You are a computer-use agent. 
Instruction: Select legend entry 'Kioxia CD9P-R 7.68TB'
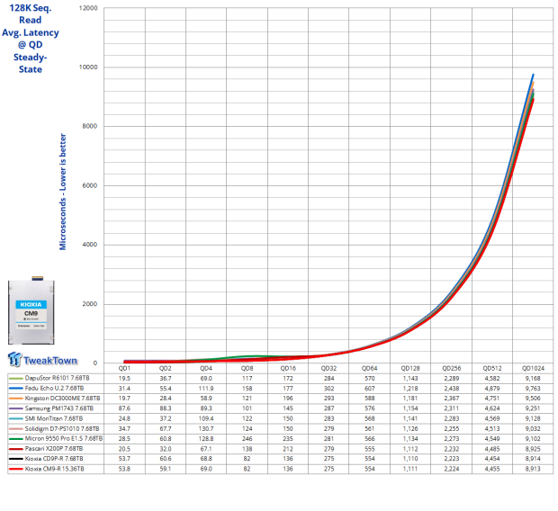(54, 459)
